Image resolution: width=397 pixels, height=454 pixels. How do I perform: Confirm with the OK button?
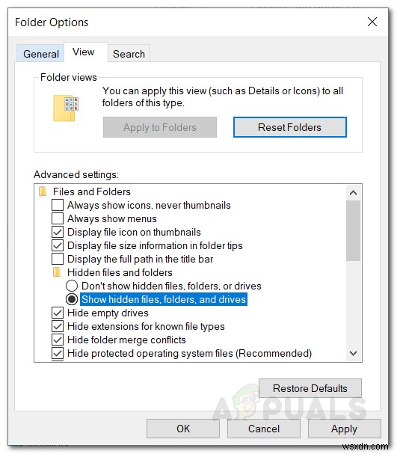[183, 429]
